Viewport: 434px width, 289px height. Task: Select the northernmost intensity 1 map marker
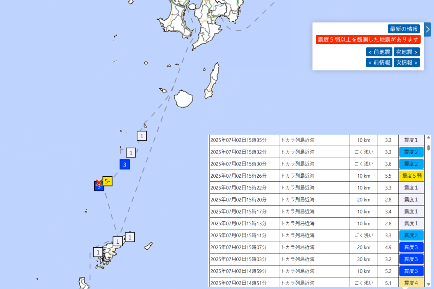pyautogui.click(x=142, y=136)
